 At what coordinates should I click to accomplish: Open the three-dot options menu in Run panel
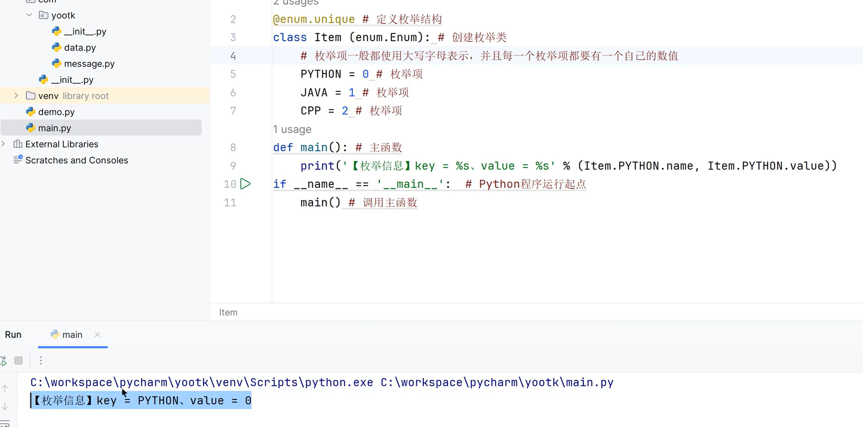41,360
